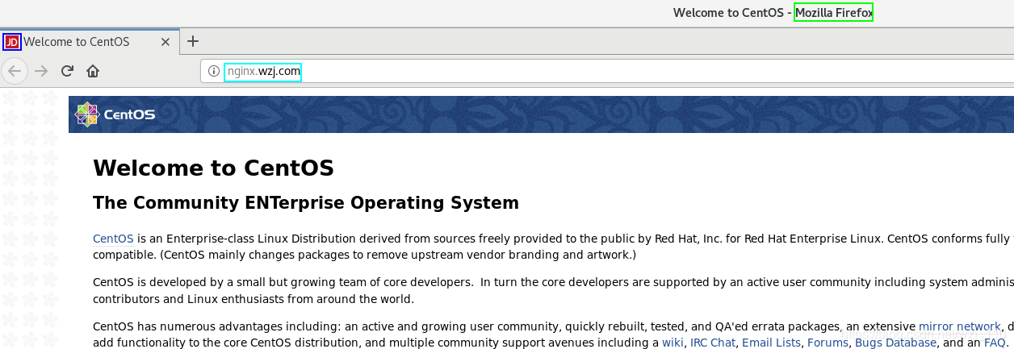The width and height of the screenshot is (1014, 349).
Task: Open the wiki link
Action: (673, 343)
